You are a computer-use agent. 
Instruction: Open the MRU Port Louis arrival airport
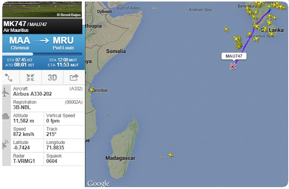click(x=63, y=43)
